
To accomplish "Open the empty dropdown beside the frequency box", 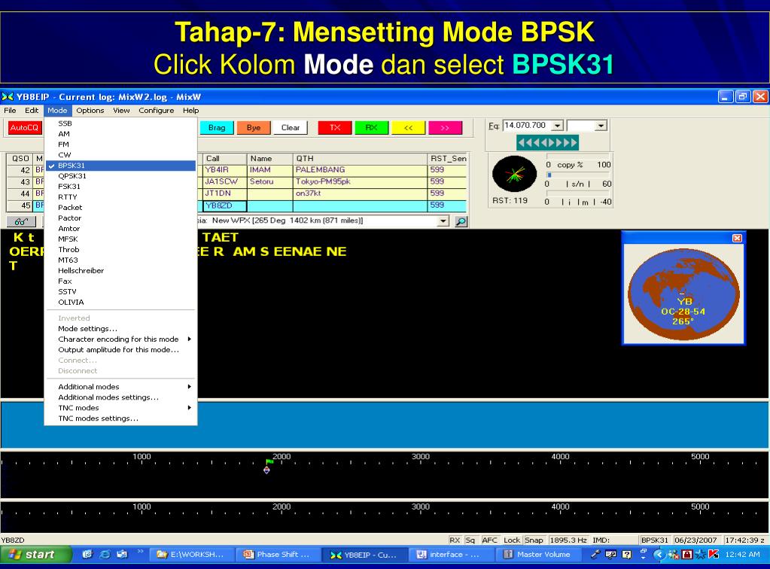I will 601,126.
